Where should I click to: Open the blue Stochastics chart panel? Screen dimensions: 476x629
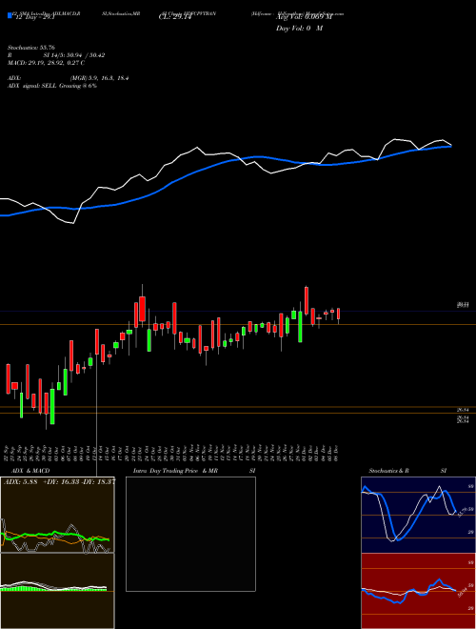pyautogui.click(x=418, y=515)
